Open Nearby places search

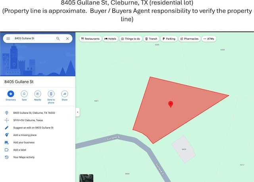[x=38, y=96]
